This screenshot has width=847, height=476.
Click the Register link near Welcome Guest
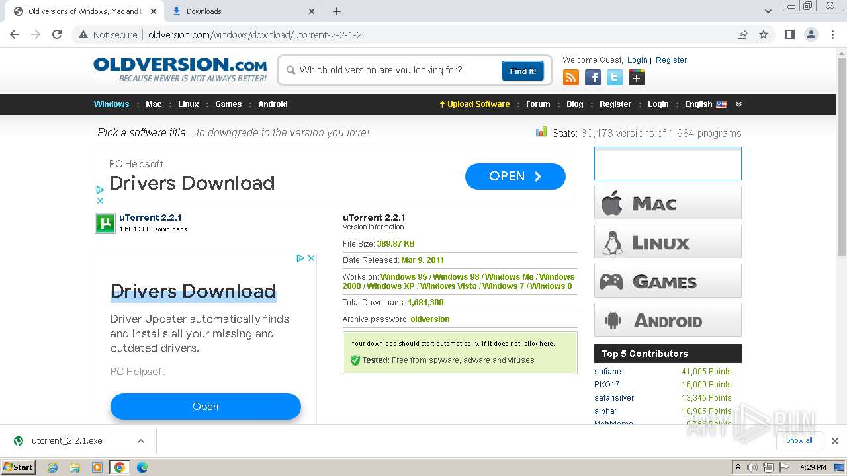click(x=671, y=60)
